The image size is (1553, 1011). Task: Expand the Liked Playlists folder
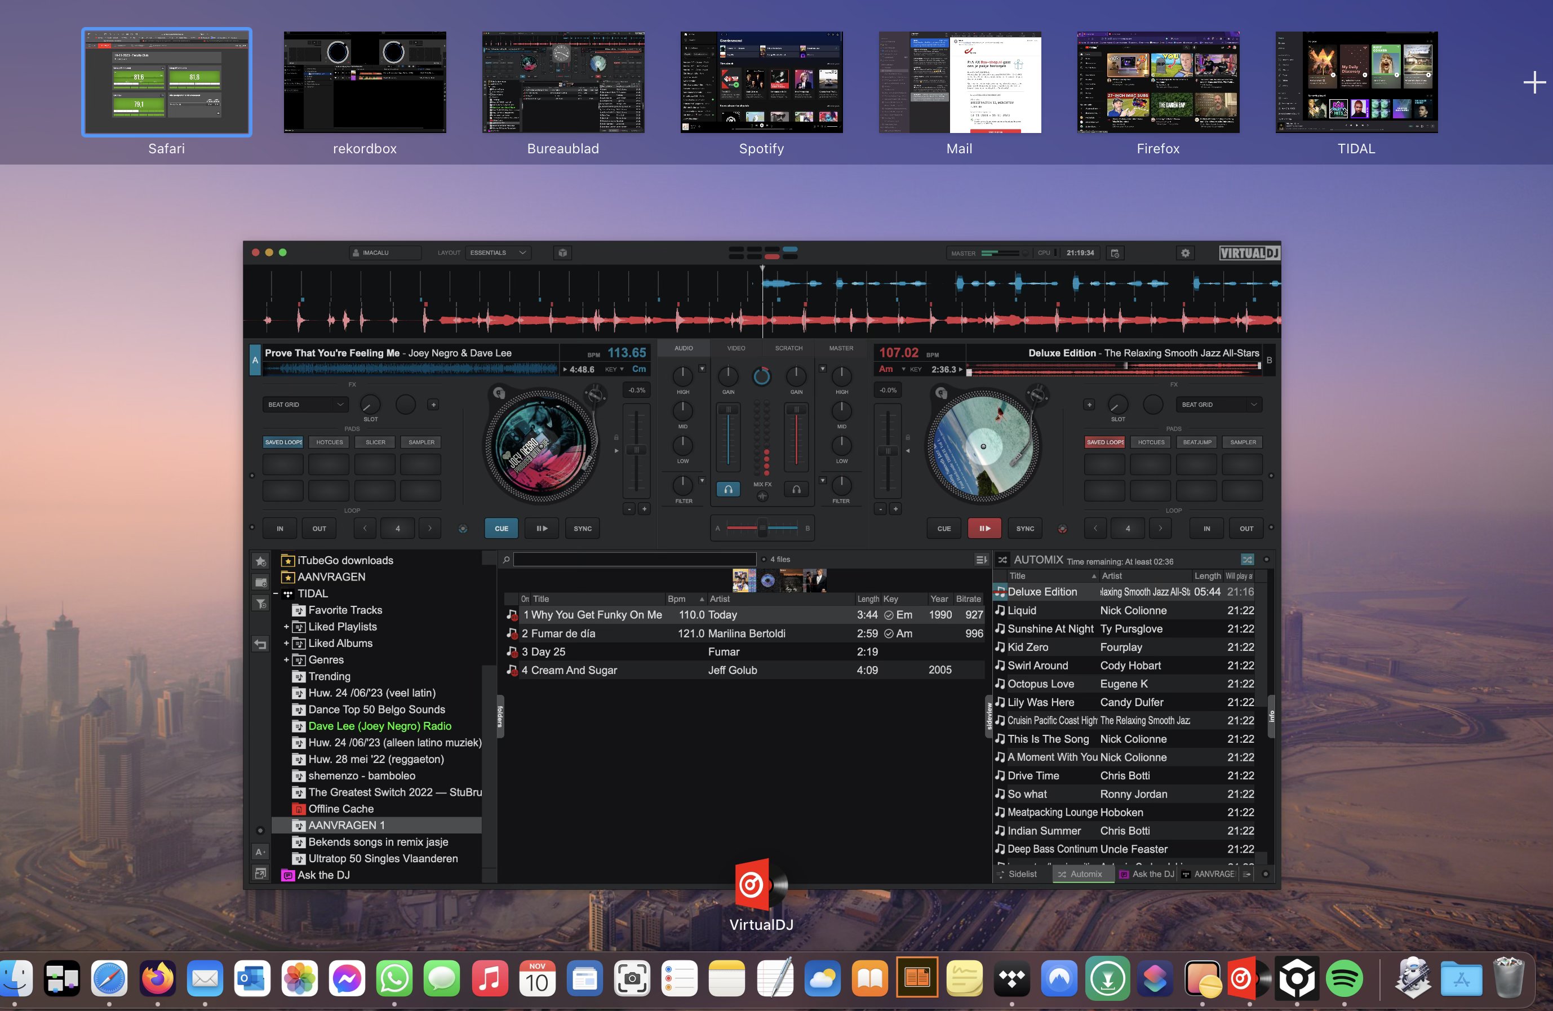tap(286, 627)
